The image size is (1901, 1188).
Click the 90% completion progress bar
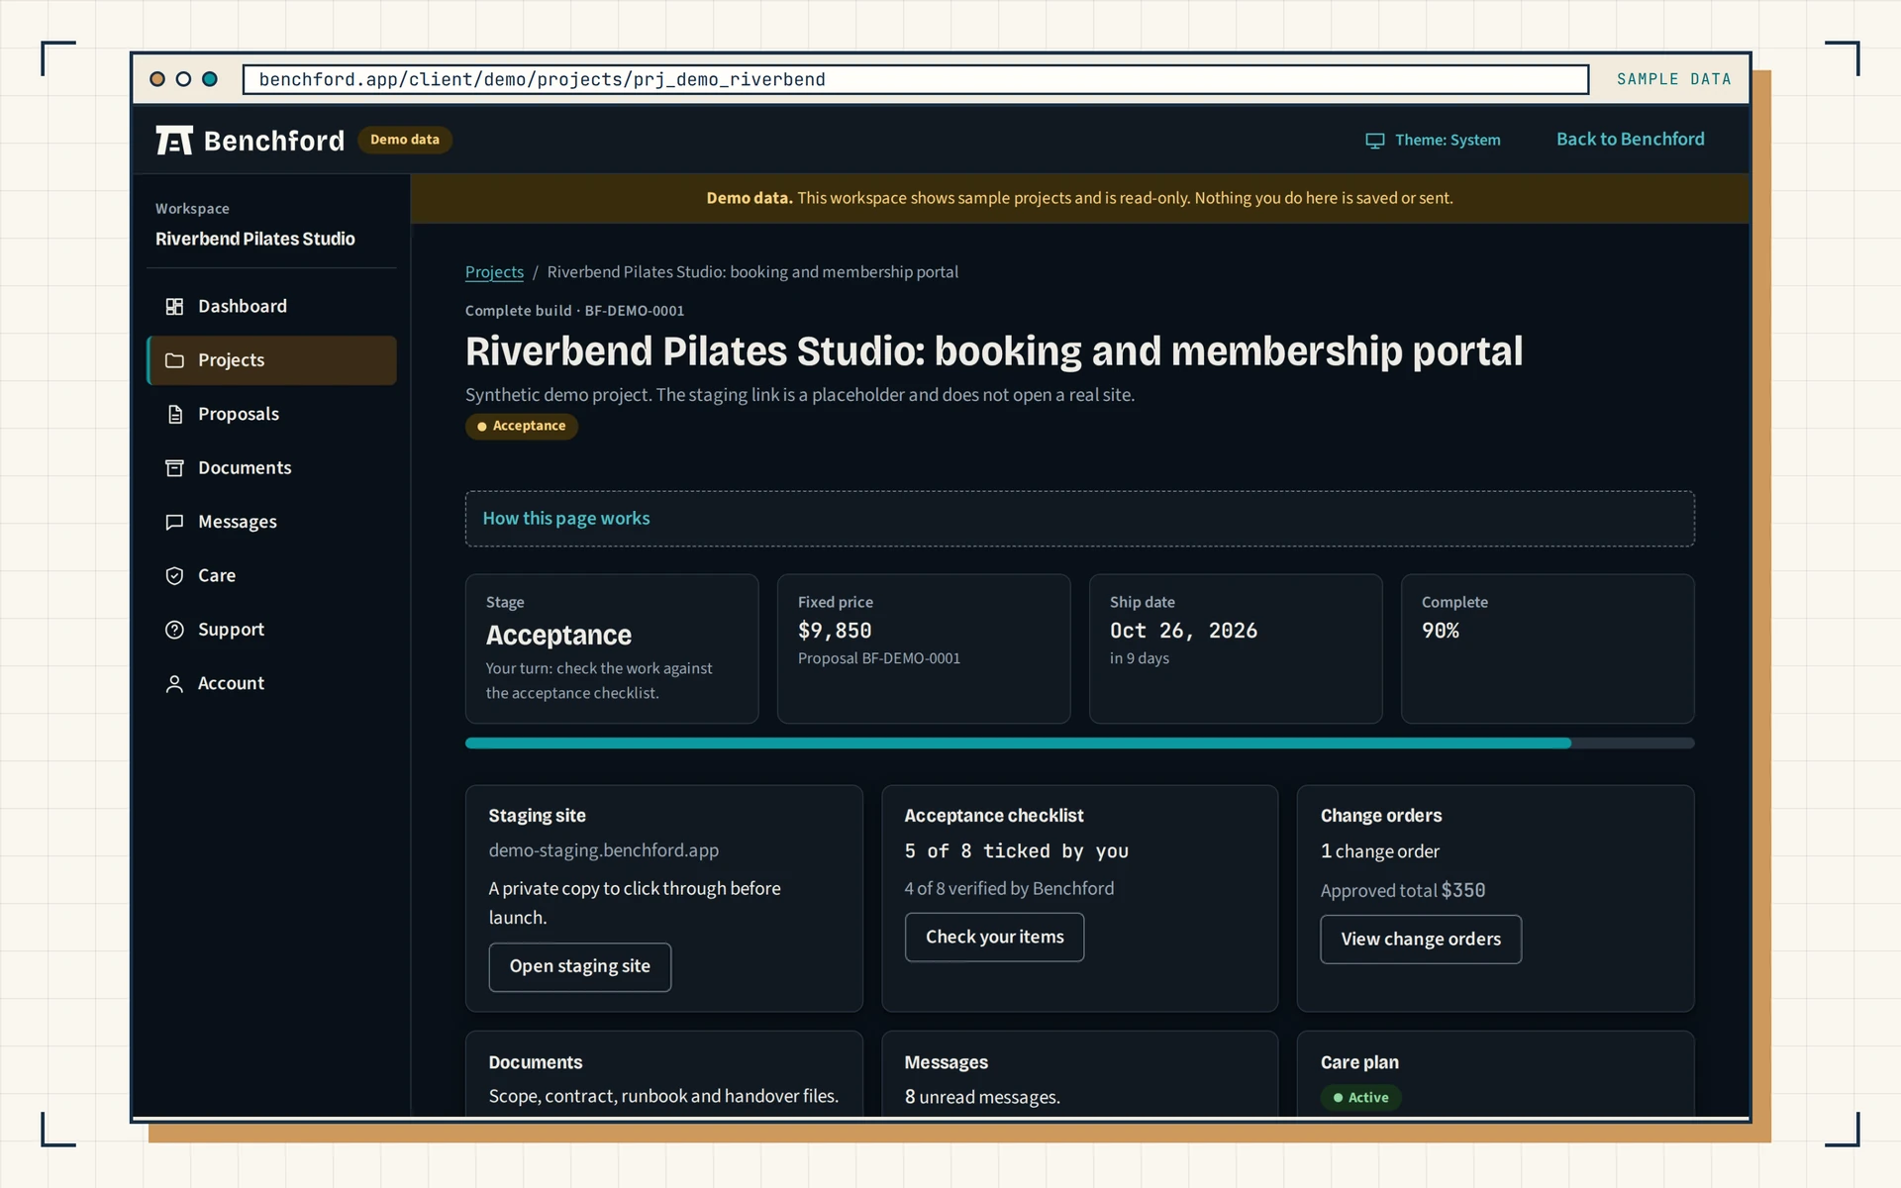(x=1079, y=743)
